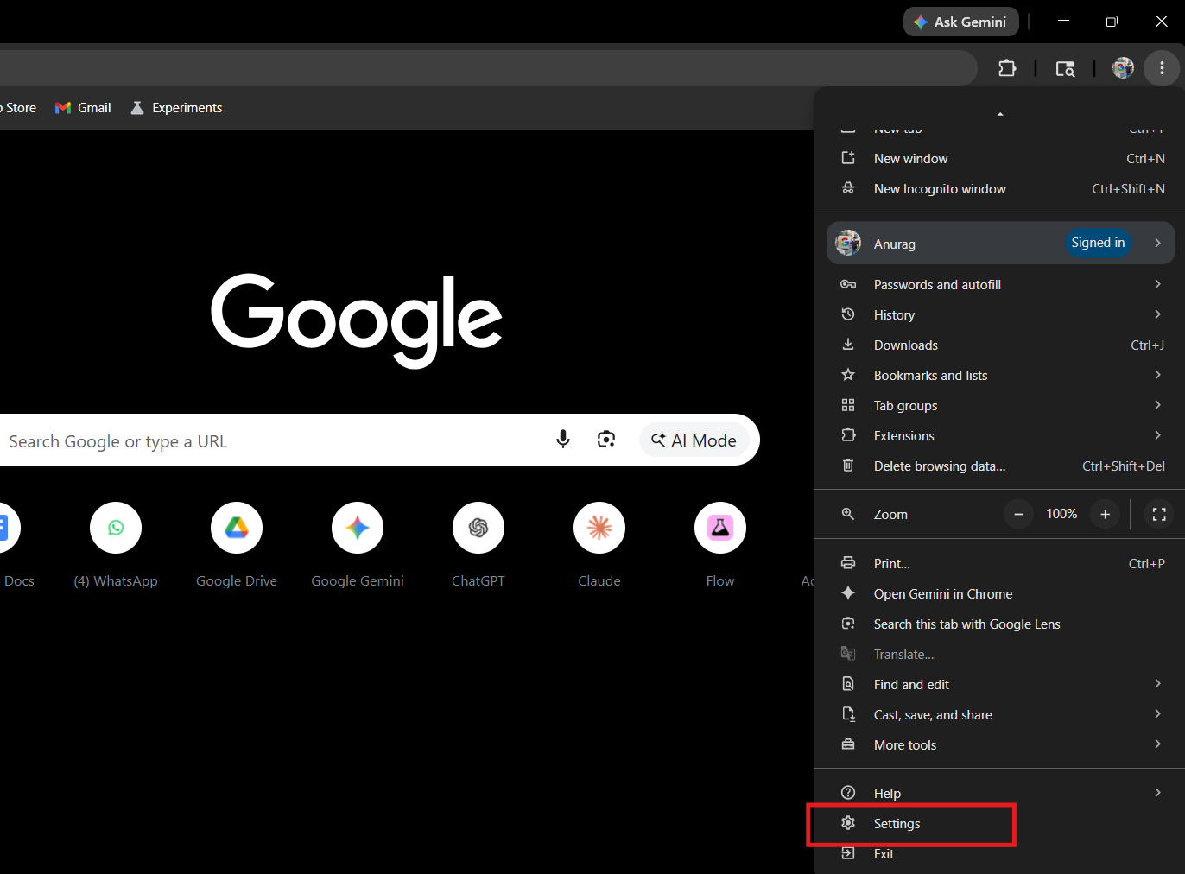Open the ChatGPT shortcut
1185x874 pixels.
click(478, 545)
